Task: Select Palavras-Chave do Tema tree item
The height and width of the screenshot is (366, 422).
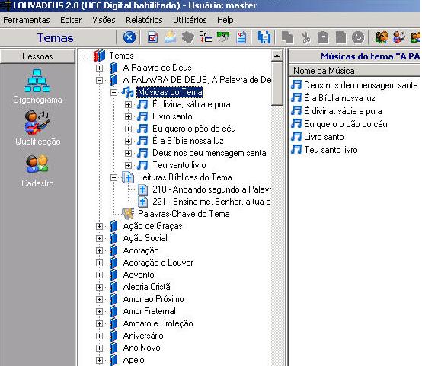Action: tap(184, 214)
